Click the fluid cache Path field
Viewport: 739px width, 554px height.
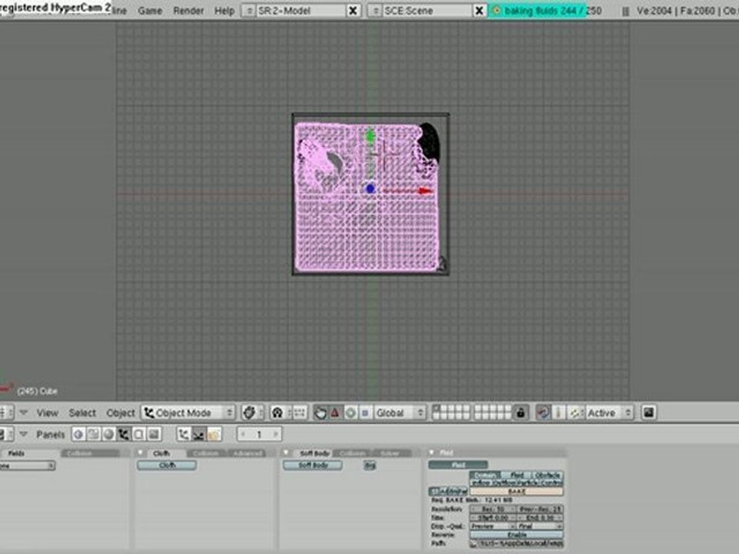[x=520, y=543]
